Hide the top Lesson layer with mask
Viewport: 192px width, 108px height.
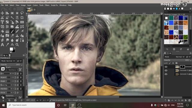click(166, 67)
